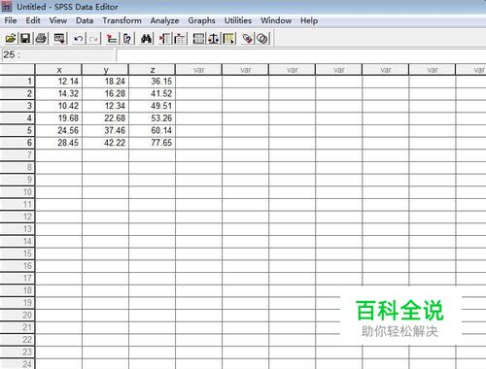Select cell with value 10.42
This screenshot has height=369, width=486.
pos(58,106)
